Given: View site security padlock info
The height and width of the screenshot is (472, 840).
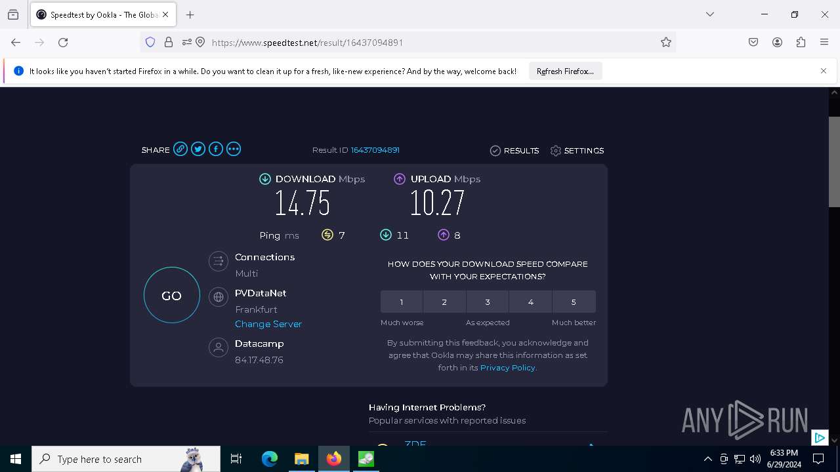Looking at the screenshot, I should 169,42.
